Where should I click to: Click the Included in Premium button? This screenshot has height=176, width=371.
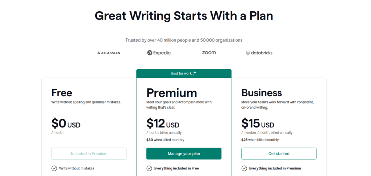pos(89,154)
